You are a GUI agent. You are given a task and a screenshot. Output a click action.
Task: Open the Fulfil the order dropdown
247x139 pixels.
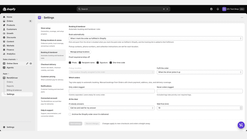click(x=200, y=72)
